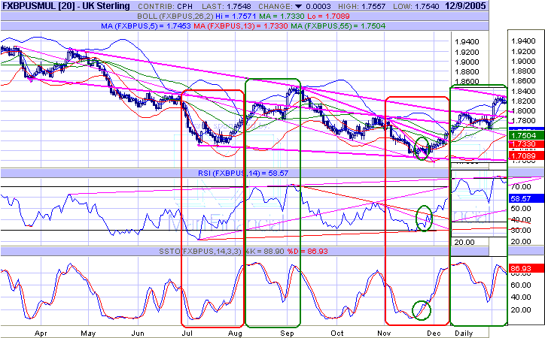
Task: Click the Jun label on the time axis
Action: (138, 333)
